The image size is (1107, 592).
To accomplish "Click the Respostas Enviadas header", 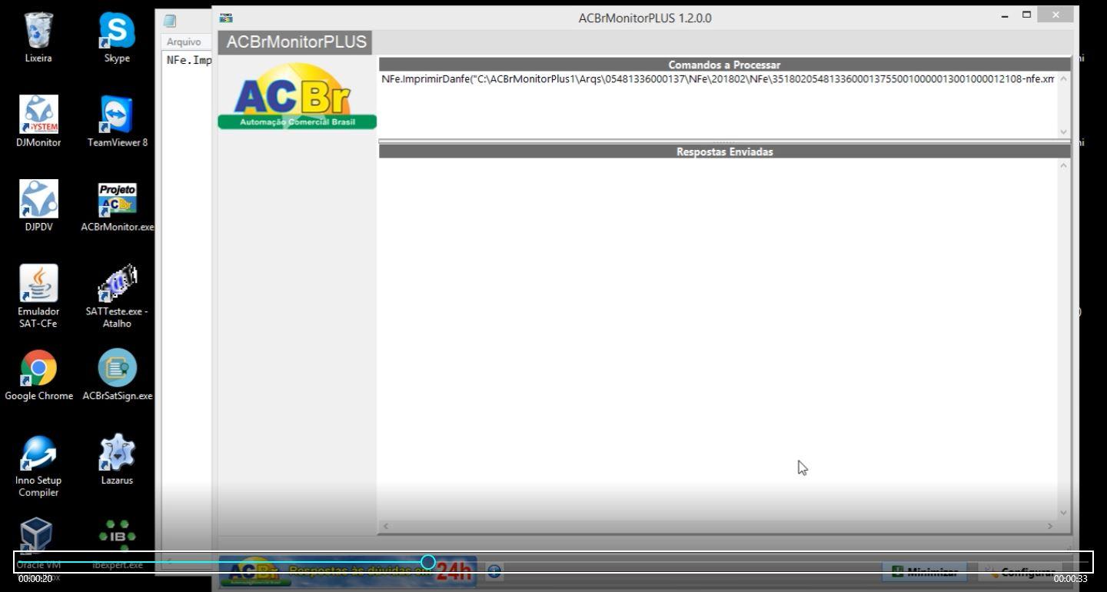I will click(724, 151).
